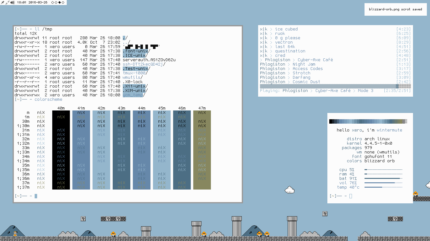Switch to the second workspace diamond

(x=56, y=3)
